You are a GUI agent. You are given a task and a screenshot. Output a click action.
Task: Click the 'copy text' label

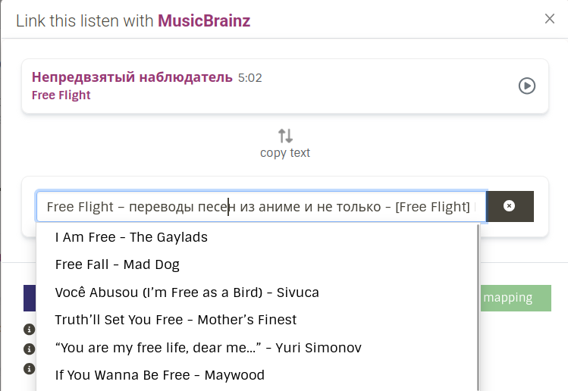(285, 153)
